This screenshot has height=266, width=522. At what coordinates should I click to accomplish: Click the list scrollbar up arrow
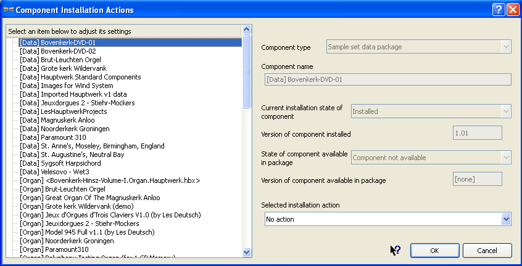[x=247, y=29]
